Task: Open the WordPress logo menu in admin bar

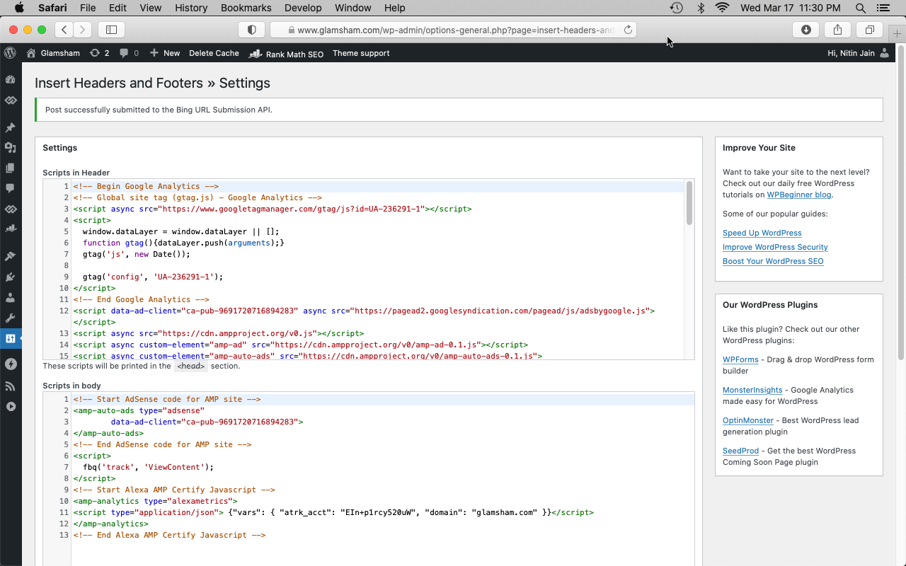Action: click(10, 53)
